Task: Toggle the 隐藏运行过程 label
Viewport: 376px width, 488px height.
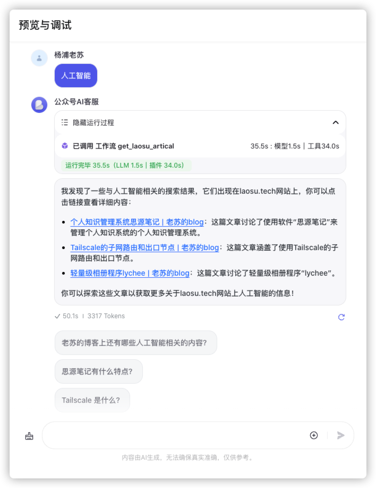Action: point(93,122)
